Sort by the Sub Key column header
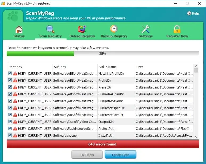The image size is (206, 164). pos(75,67)
